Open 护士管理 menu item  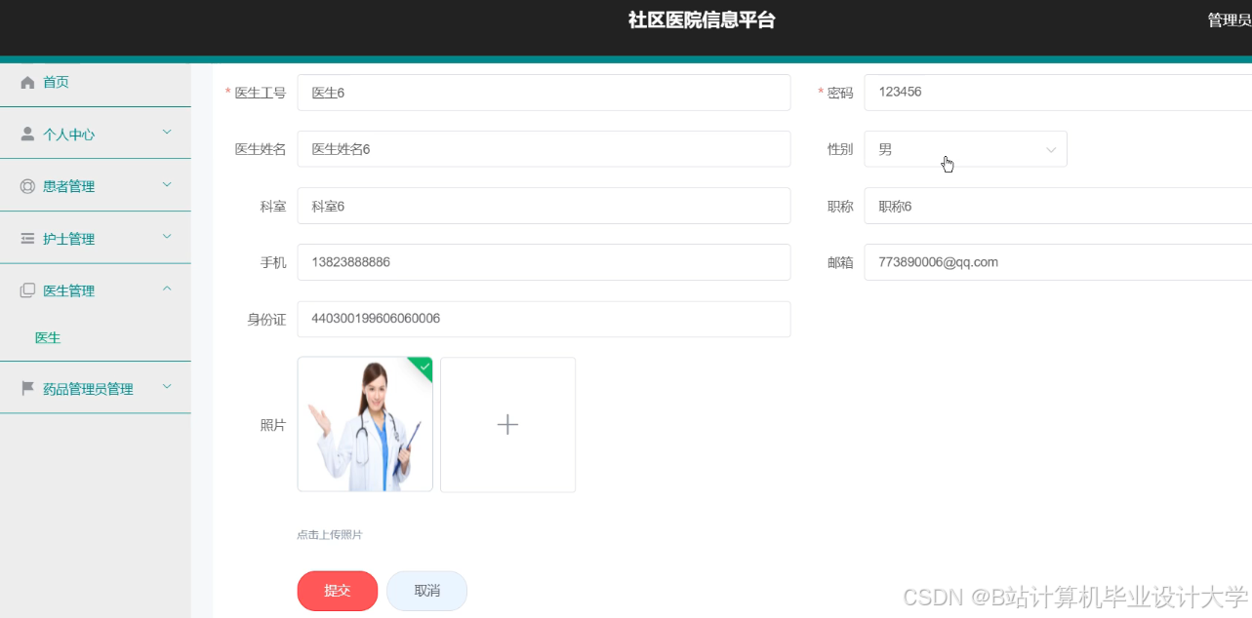point(96,239)
